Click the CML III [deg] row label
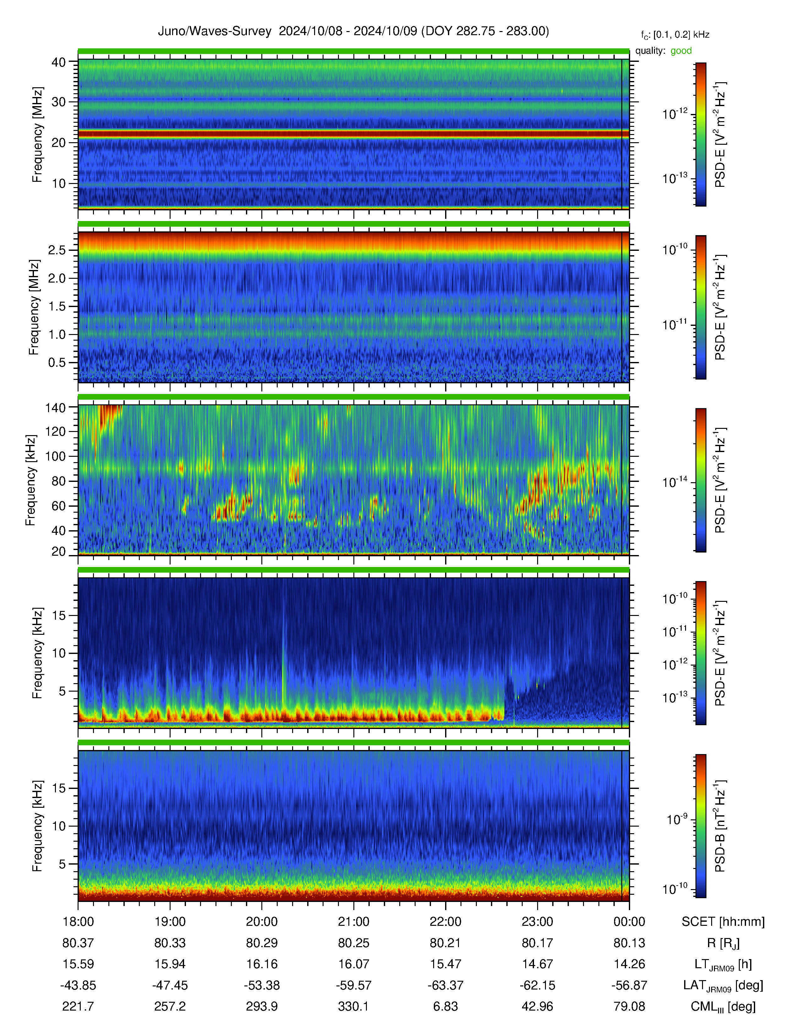This screenshot has height=1036, width=801. (723, 1006)
